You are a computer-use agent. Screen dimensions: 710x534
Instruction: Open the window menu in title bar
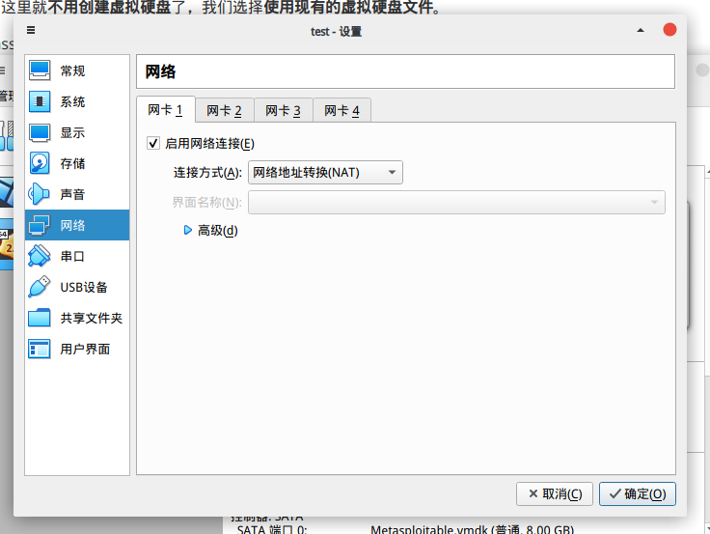31,30
